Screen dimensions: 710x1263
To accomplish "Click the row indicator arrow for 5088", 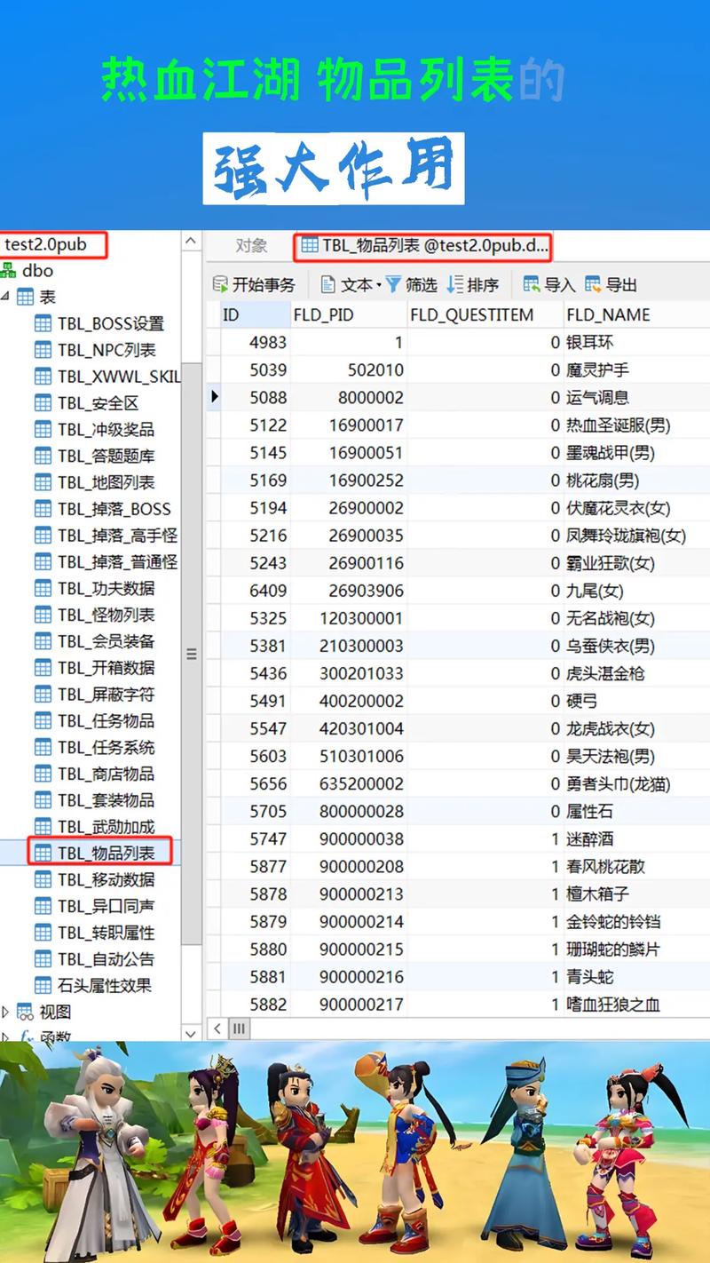I will point(214,397).
